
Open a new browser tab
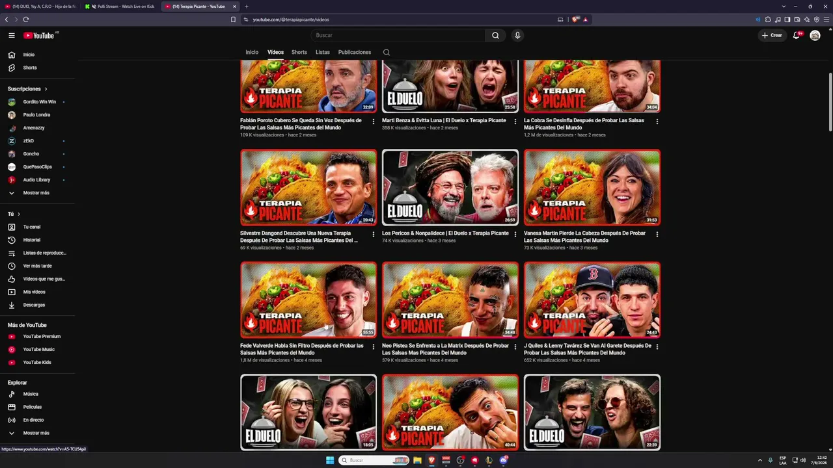[x=246, y=6]
